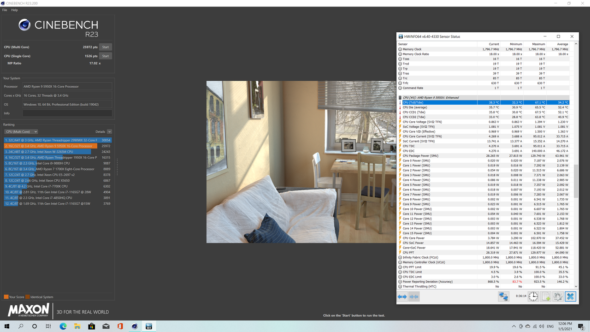Select Core i9-9880H ranking row
The height and width of the screenshot is (332, 590).
click(58, 163)
